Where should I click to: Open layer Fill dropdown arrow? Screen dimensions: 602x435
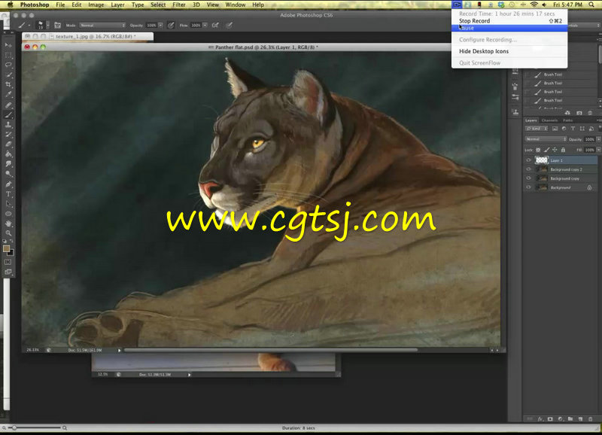point(598,150)
